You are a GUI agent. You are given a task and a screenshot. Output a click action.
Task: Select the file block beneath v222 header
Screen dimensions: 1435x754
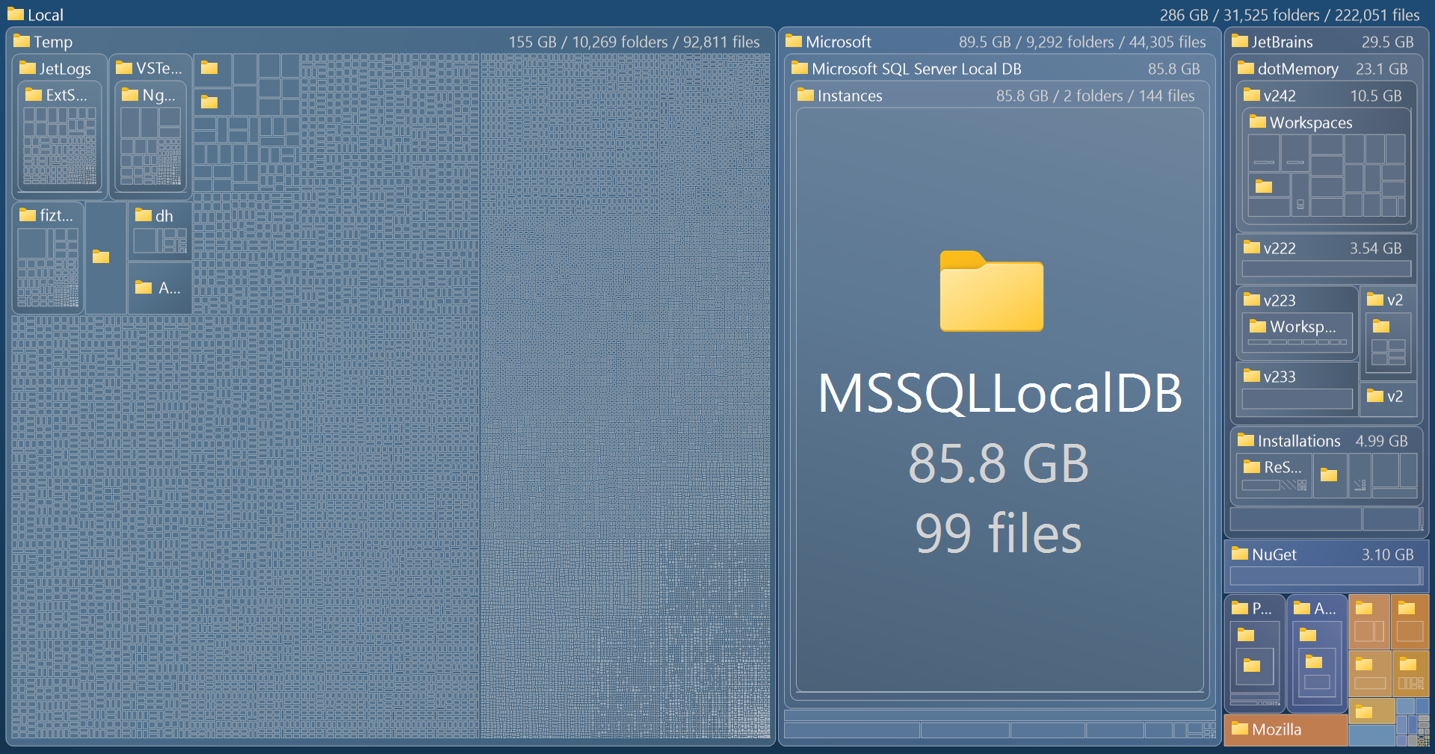pyautogui.click(x=1327, y=269)
